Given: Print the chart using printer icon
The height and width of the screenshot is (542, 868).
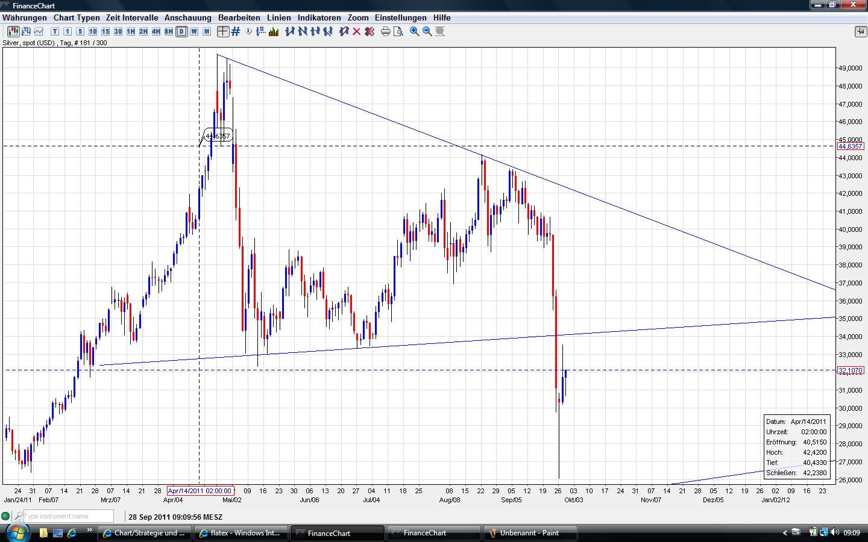Looking at the screenshot, I should click(386, 31).
